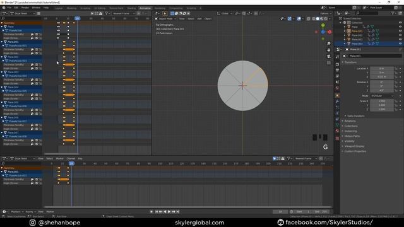
Task: Click the viewport zoom magnifier icon
Action: click(x=328, y=44)
